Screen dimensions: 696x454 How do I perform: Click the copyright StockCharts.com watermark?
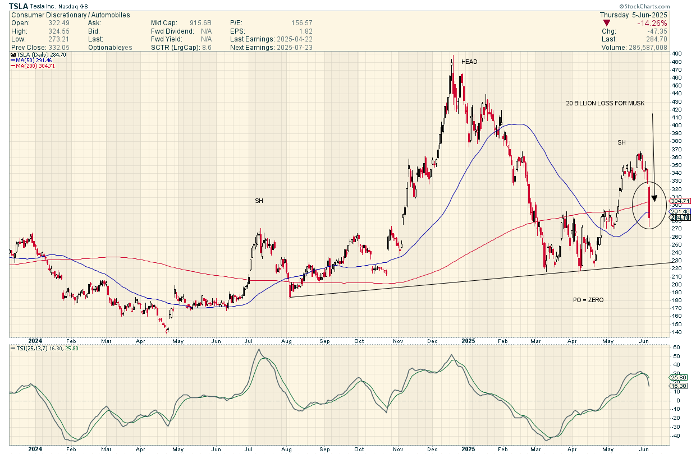(x=661, y=6)
